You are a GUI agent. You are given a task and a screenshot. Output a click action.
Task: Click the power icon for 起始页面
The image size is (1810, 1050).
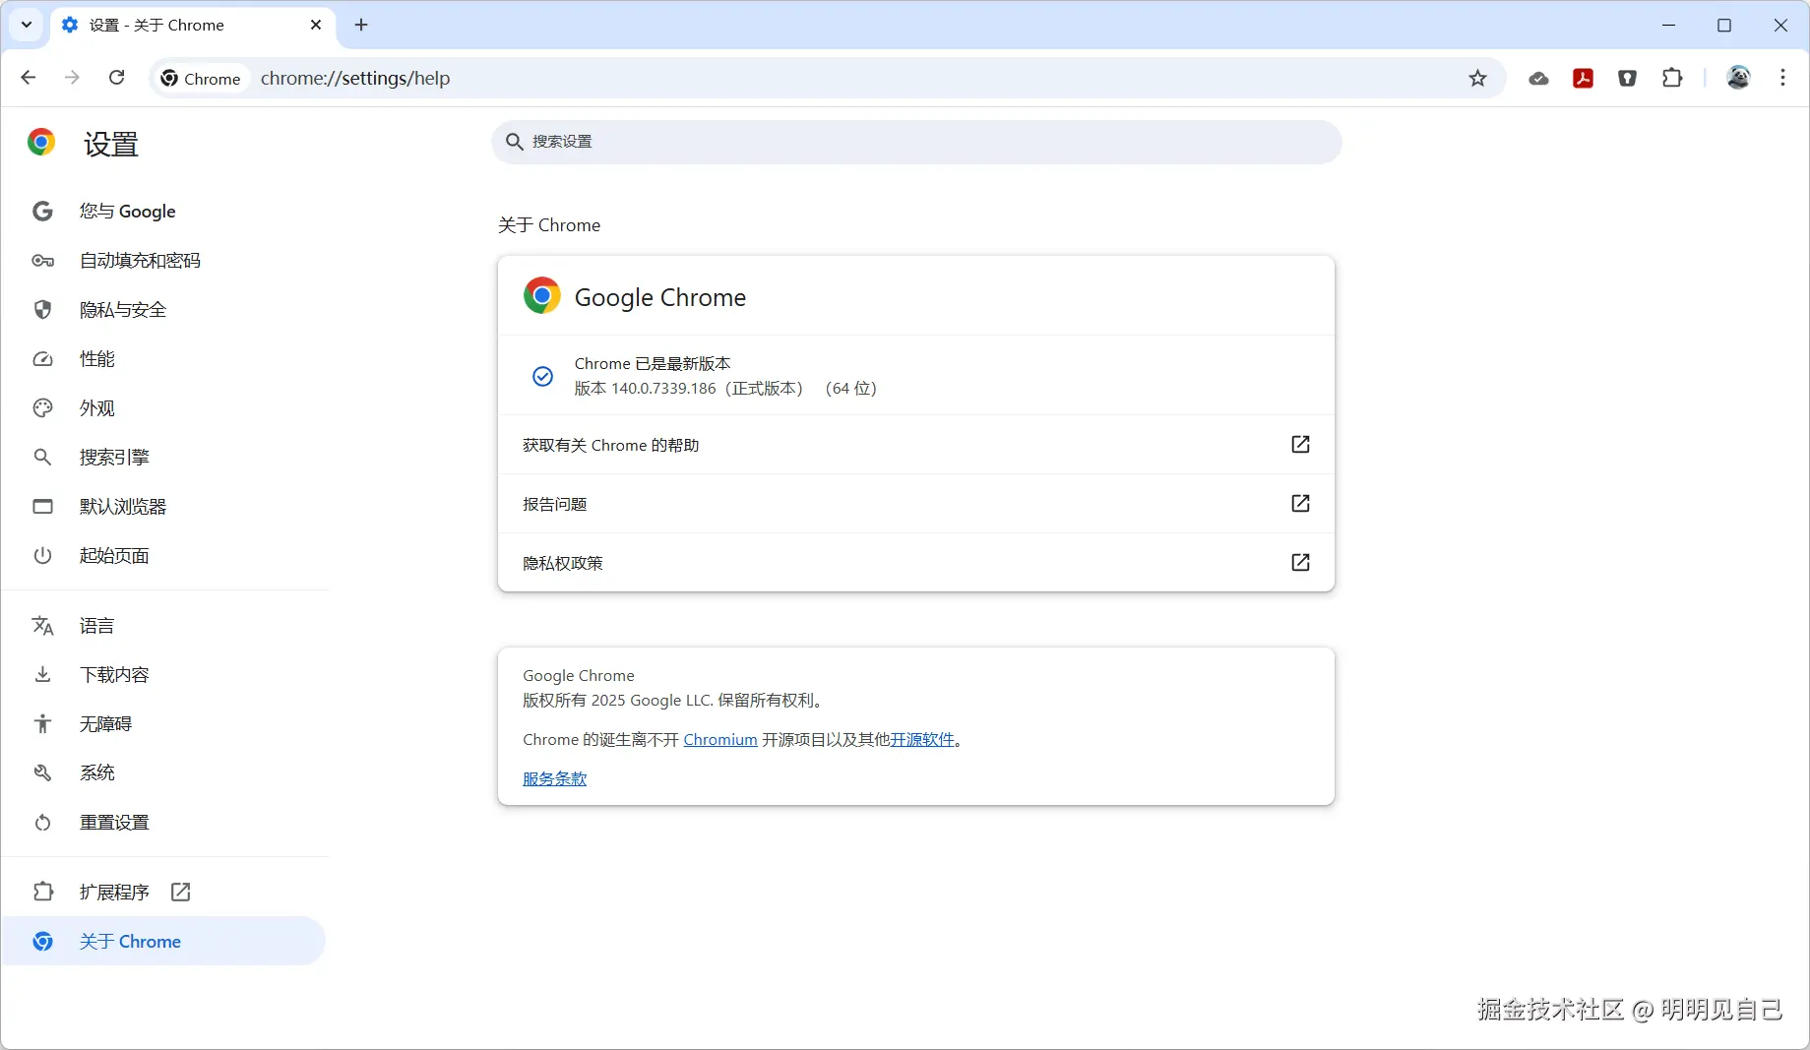(x=42, y=556)
